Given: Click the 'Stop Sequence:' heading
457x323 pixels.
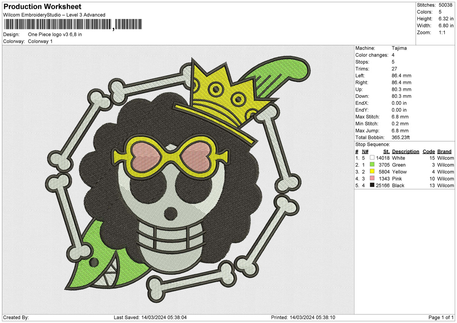Looking at the screenshot, I should point(372,144).
